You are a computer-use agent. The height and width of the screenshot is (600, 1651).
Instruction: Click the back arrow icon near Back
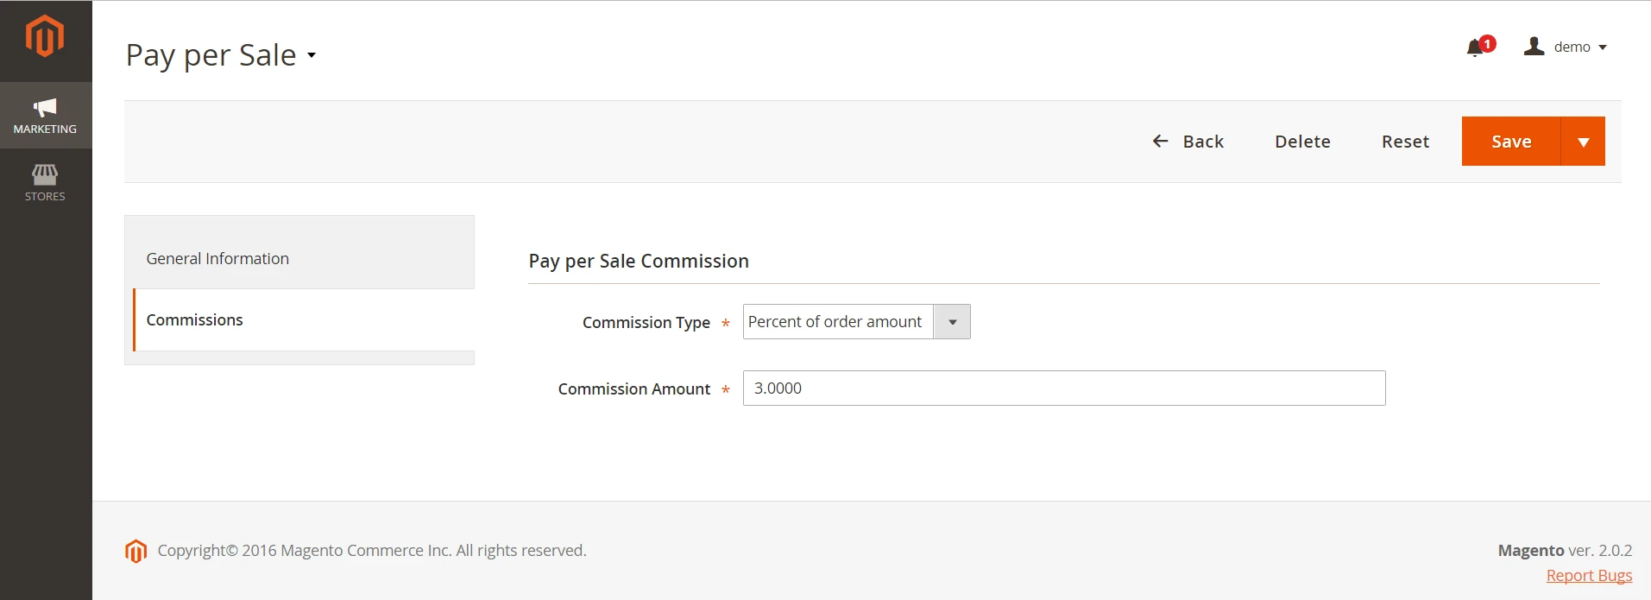click(x=1160, y=141)
